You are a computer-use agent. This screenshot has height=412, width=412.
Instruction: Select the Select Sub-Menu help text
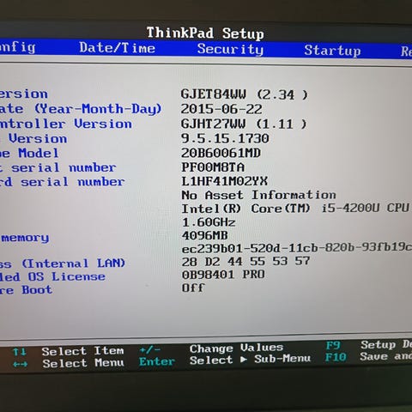tap(250, 360)
